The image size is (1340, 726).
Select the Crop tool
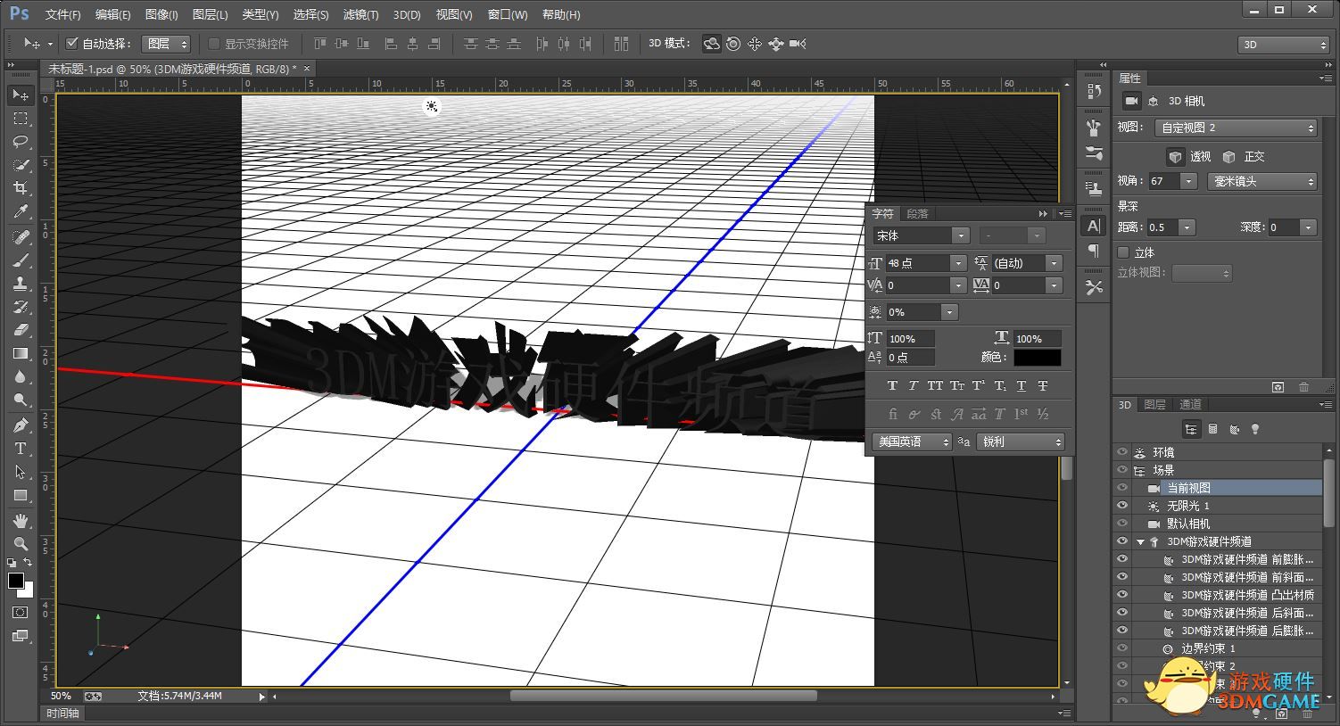click(20, 188)
